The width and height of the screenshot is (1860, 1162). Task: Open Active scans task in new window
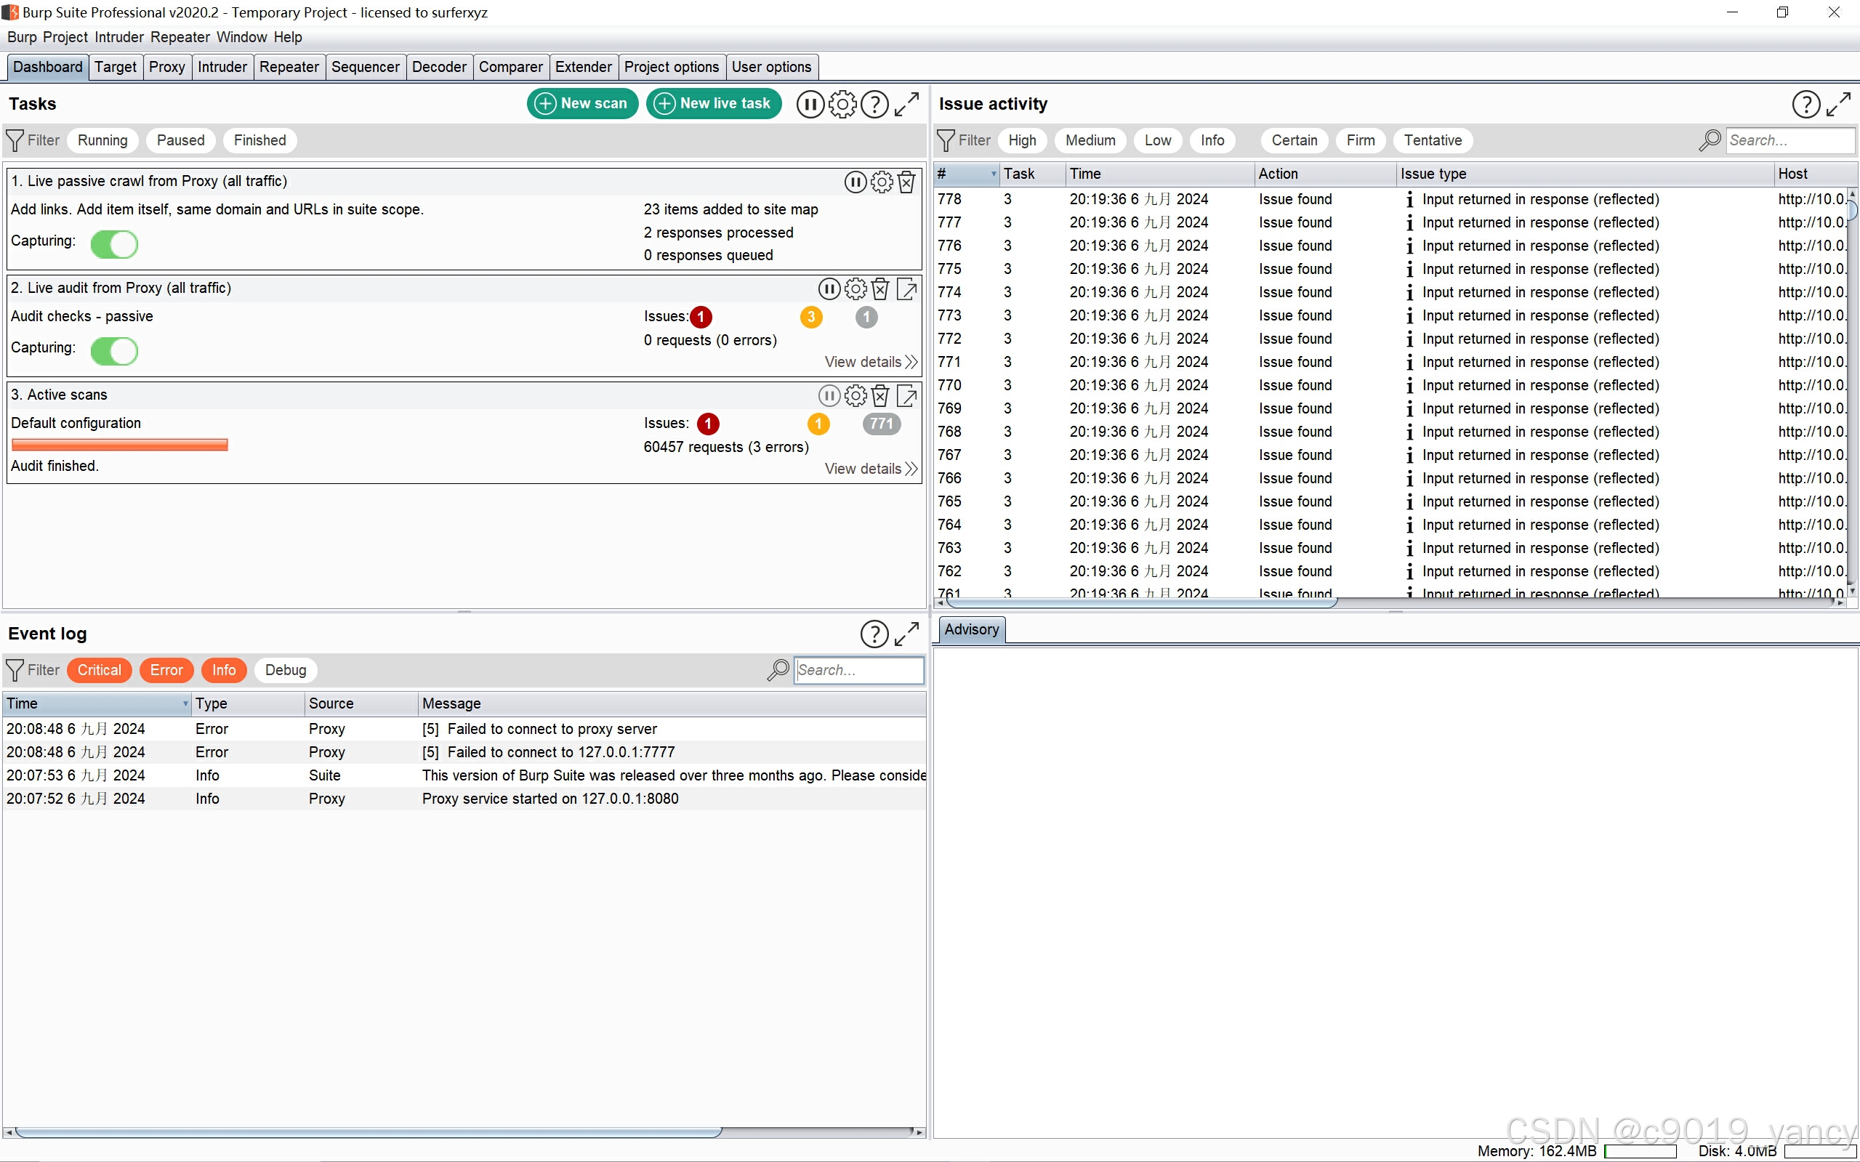[x=907, y=396]
